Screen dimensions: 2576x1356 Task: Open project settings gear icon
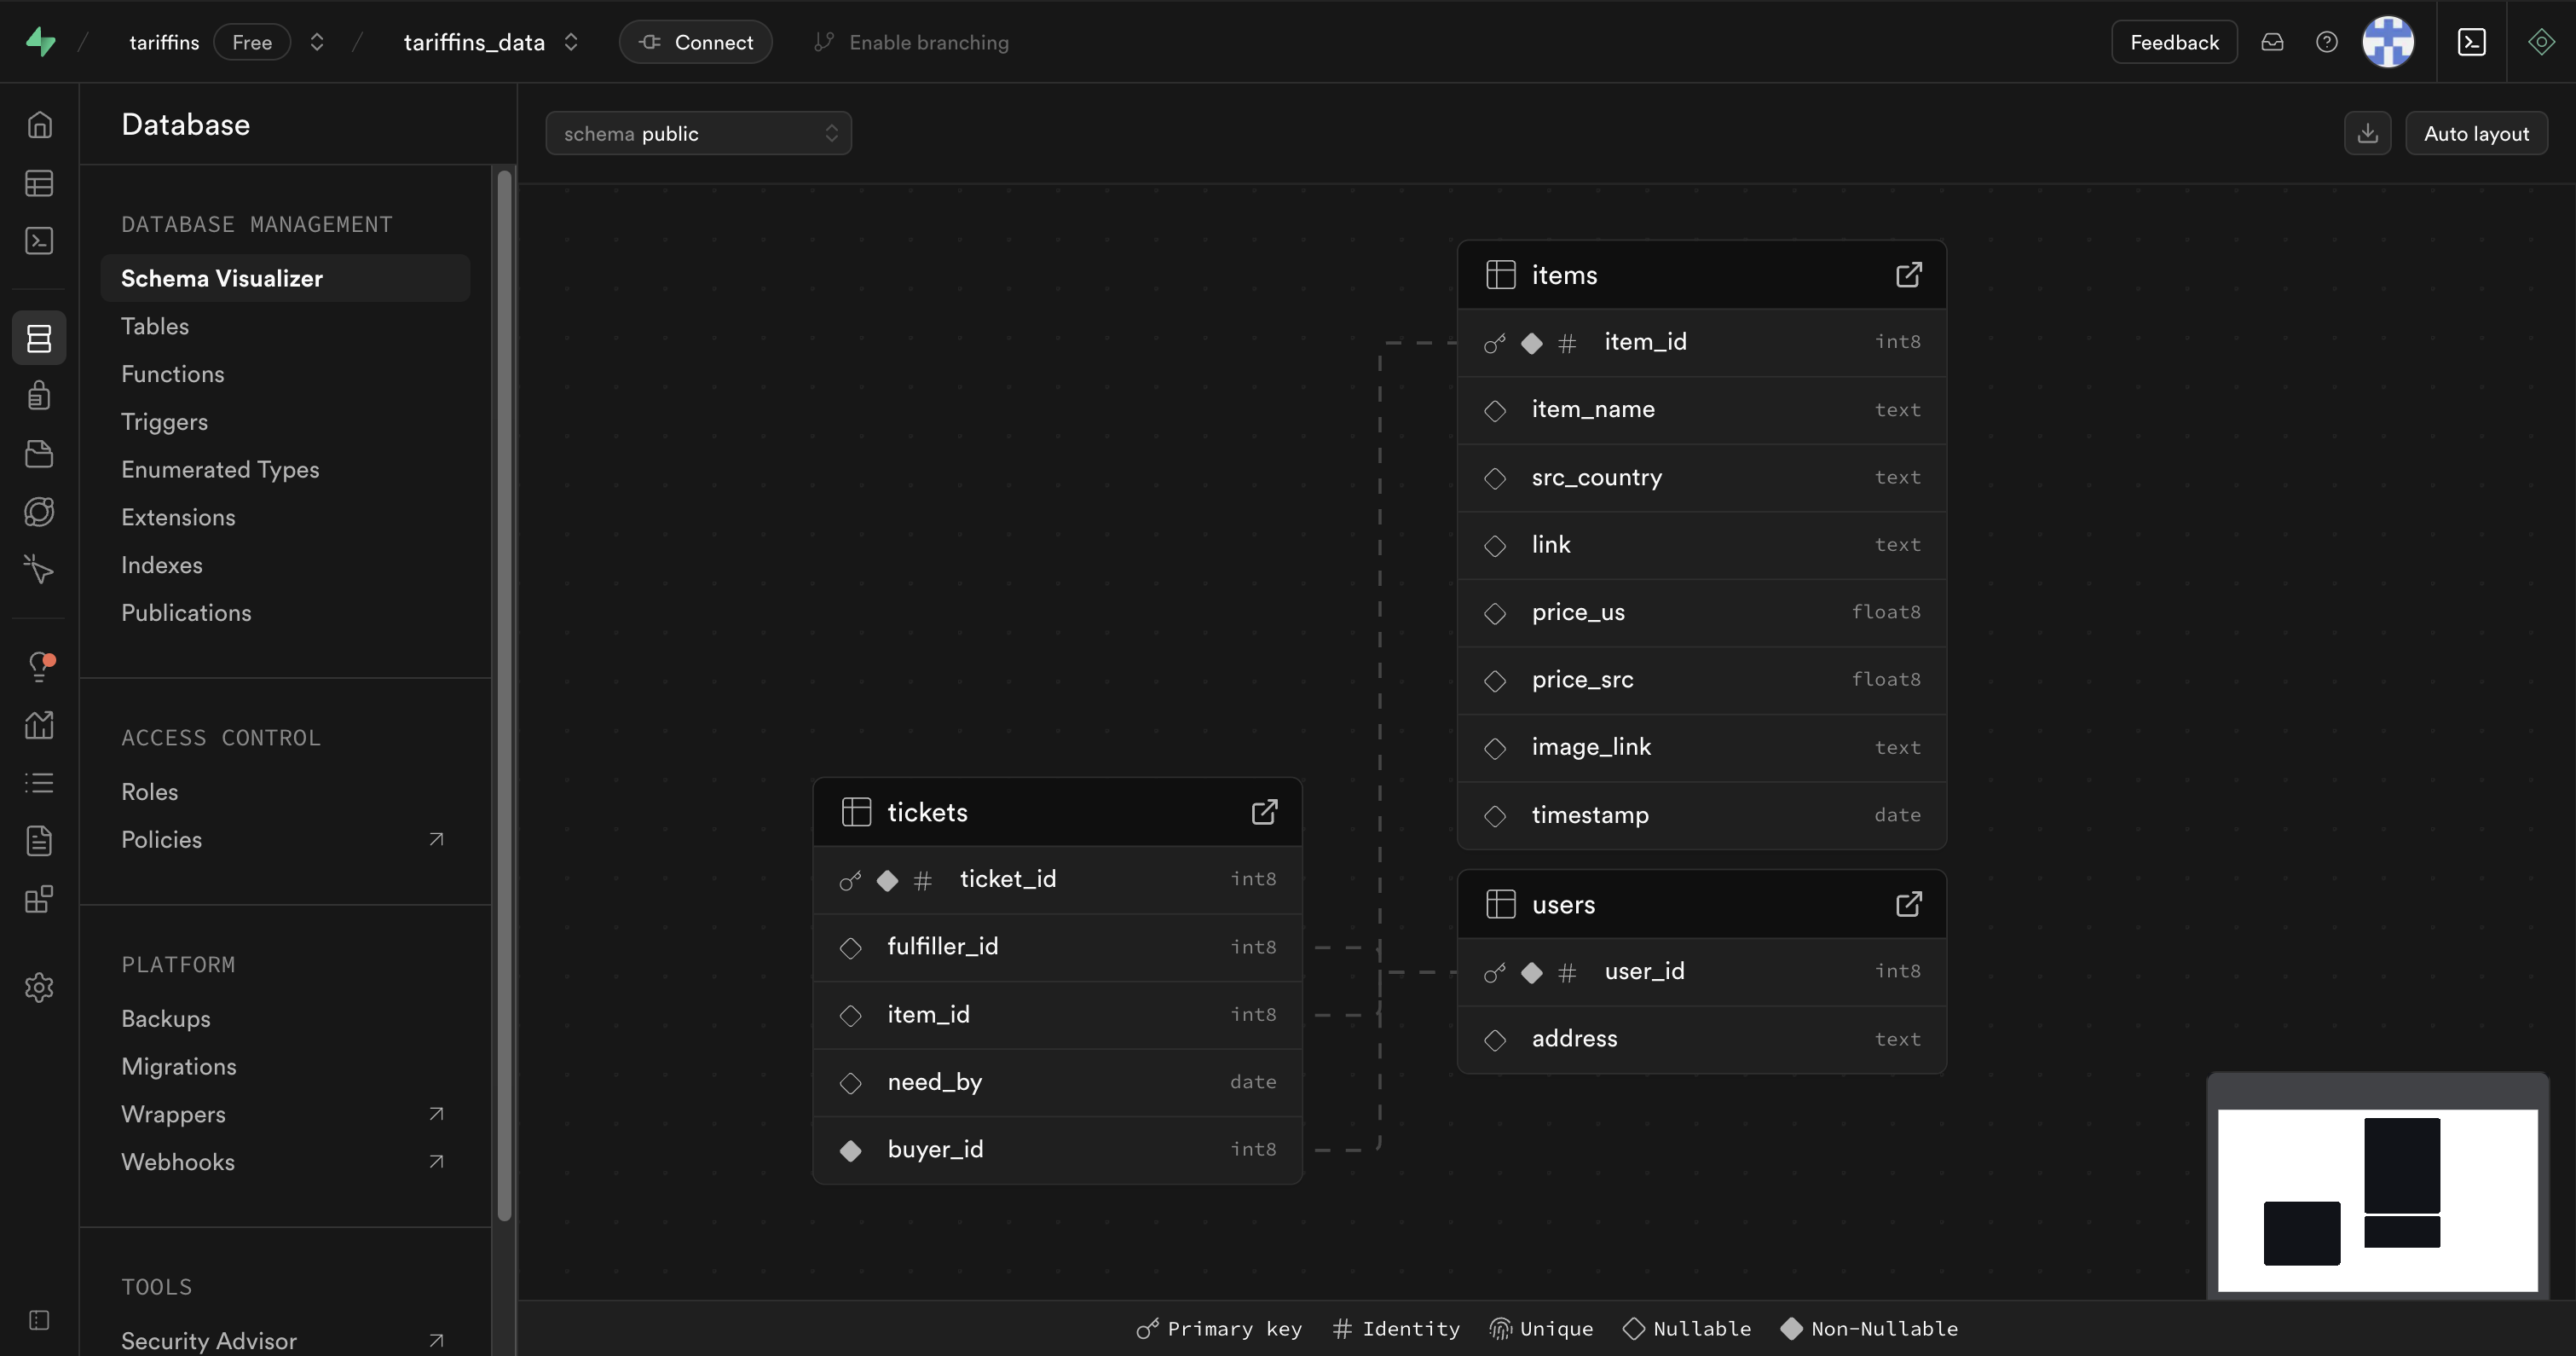tap(39, 988)
